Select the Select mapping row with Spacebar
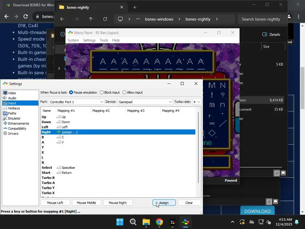 point(118,168)
